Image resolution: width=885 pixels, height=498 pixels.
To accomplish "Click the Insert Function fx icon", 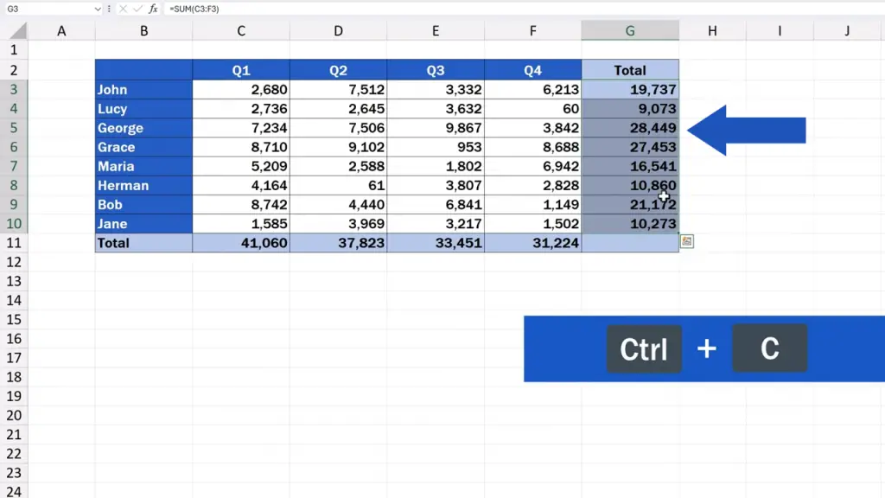I will coord(153,9).
